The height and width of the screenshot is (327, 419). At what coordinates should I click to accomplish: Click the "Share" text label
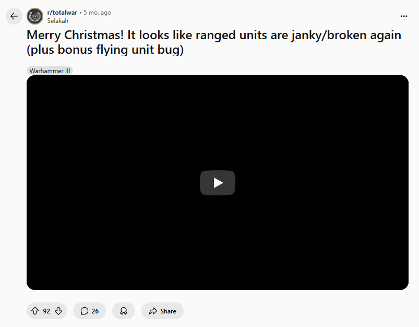(168, 311)
